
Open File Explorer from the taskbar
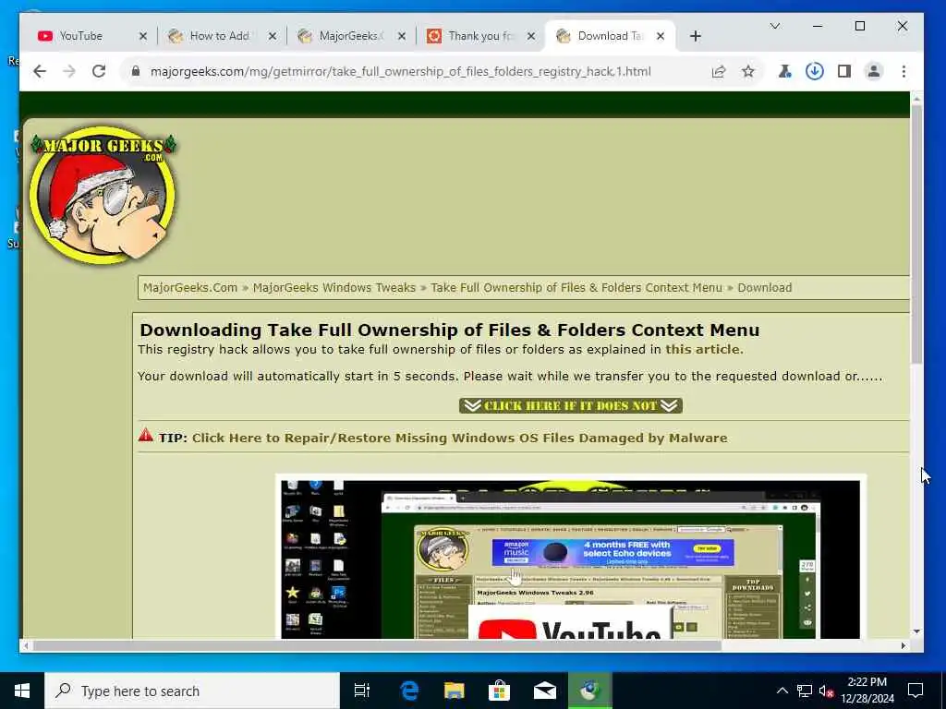455,691
